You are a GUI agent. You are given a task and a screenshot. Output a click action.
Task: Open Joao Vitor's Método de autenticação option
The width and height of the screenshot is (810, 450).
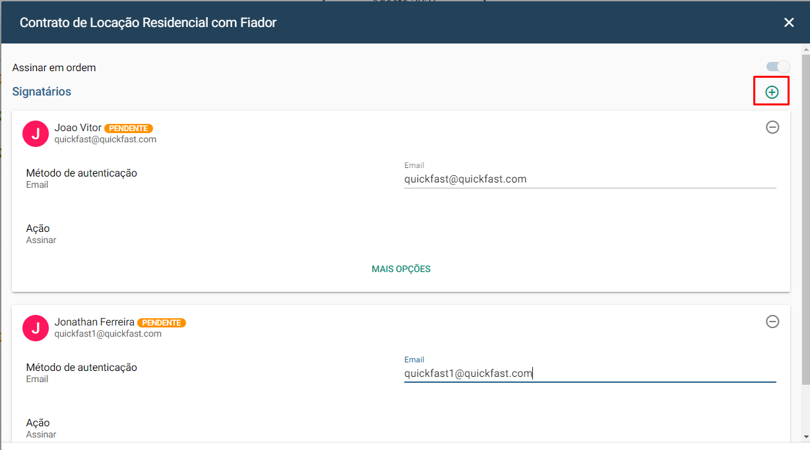point(82,179)
